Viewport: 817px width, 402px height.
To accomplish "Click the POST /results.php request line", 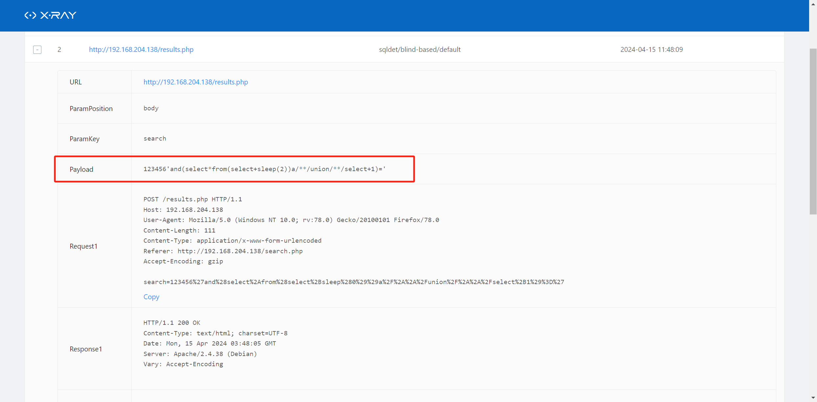I will [x=192, y=199].
